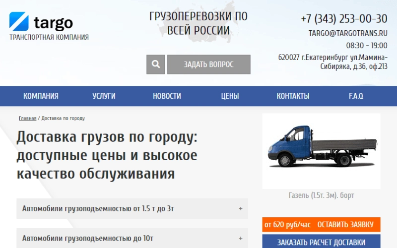
Task: Click the blue Targo logo icon
Action: (19, 21)
